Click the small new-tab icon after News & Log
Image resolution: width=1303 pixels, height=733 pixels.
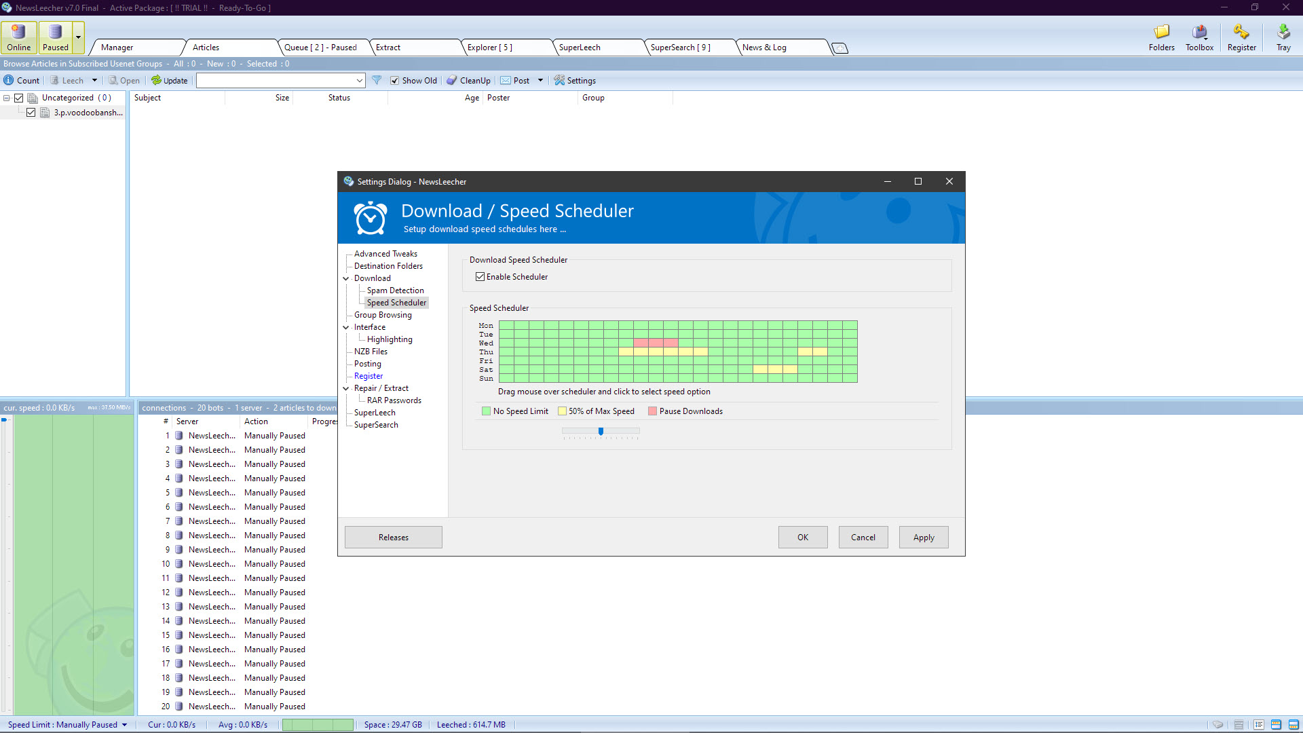[840, 48]
